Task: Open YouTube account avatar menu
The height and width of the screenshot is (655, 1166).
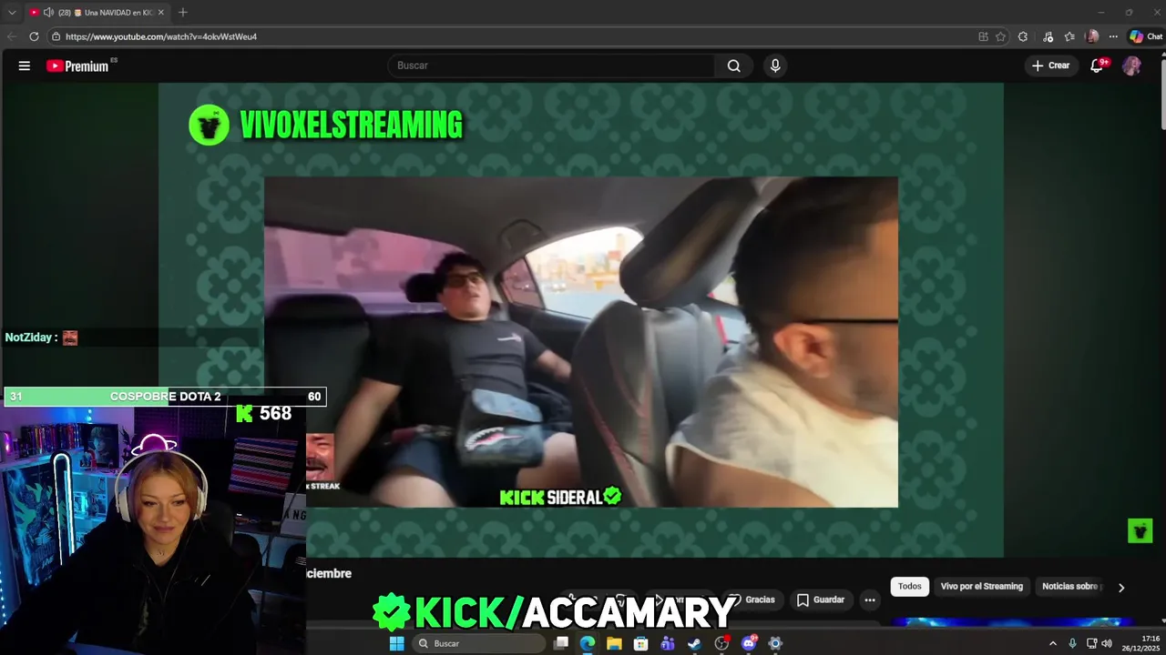Action: click(1131, 65)
